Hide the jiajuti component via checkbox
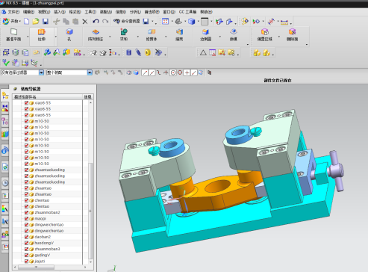368x272 pixels. [26, 262]
